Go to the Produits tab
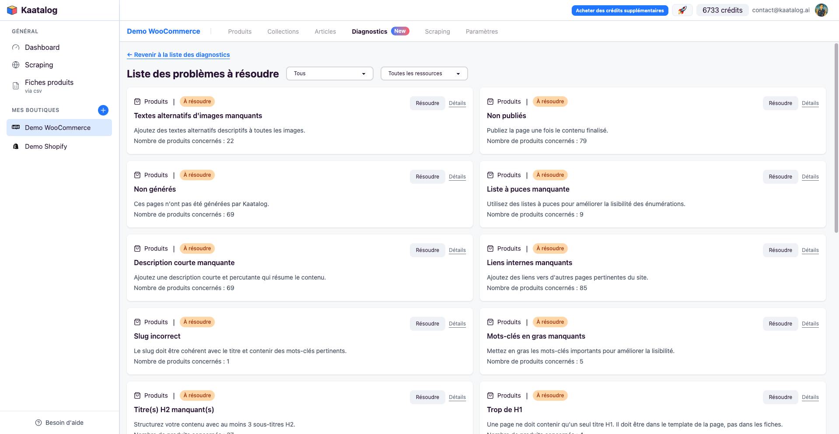 (x=240, y=31)
